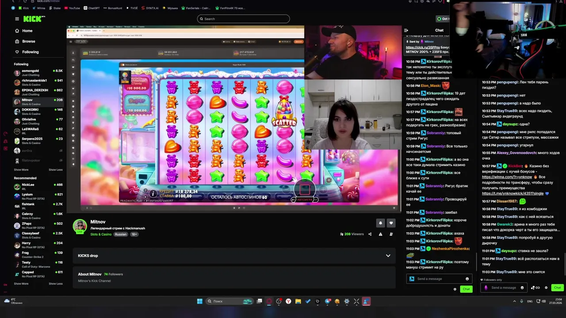The width and height of the screenshot is (566, 318).
Task: Click taskbar search box Поиск
Action: 230,301
